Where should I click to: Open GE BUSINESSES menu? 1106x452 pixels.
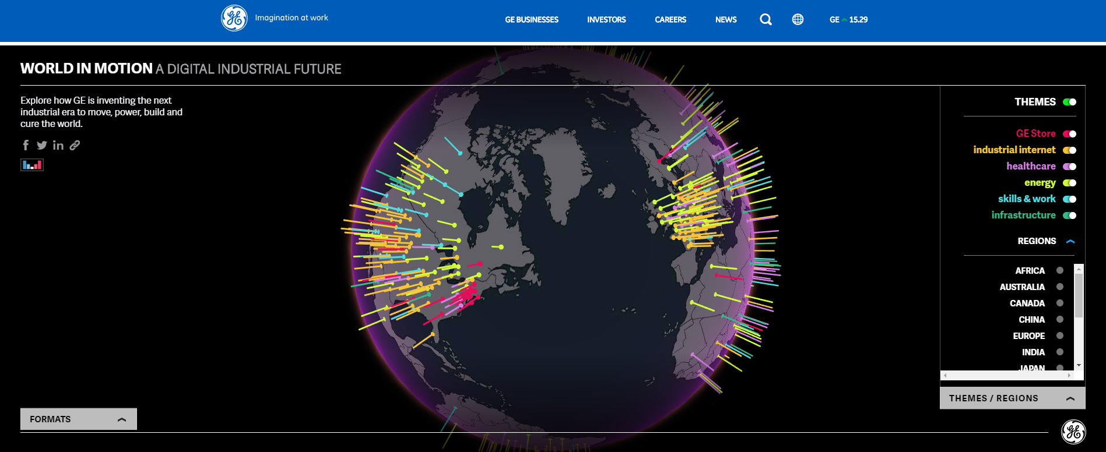pyautogui.click(x=532, y=20)
